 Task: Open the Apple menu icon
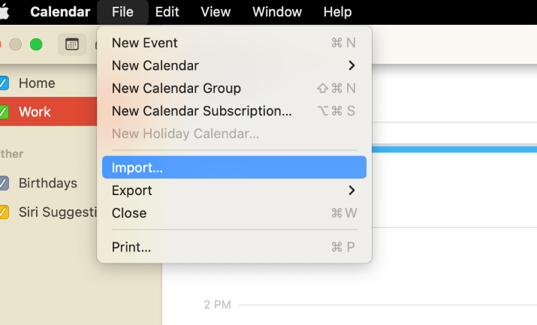coord(5,12)
